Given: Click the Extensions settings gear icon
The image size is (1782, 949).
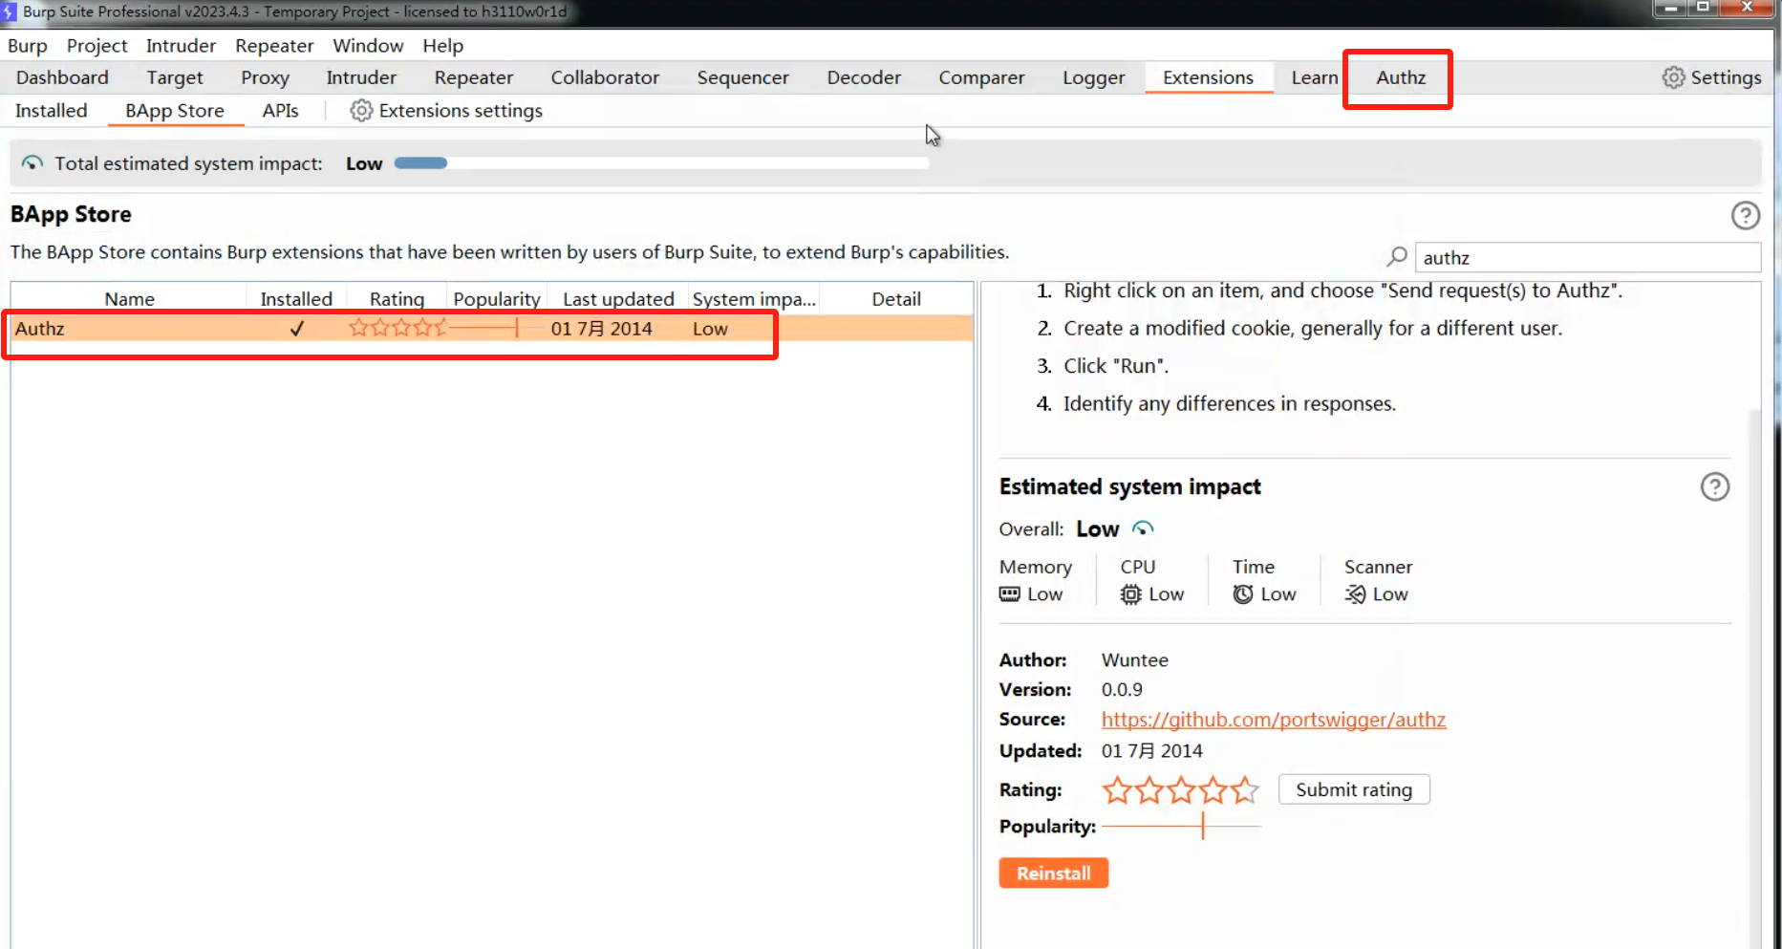Looking at the screenshot, I should pos(361,111).
